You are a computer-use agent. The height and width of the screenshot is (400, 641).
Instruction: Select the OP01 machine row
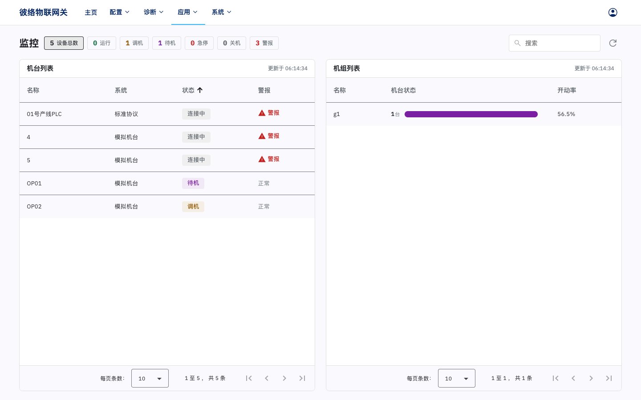coord(167,183)
